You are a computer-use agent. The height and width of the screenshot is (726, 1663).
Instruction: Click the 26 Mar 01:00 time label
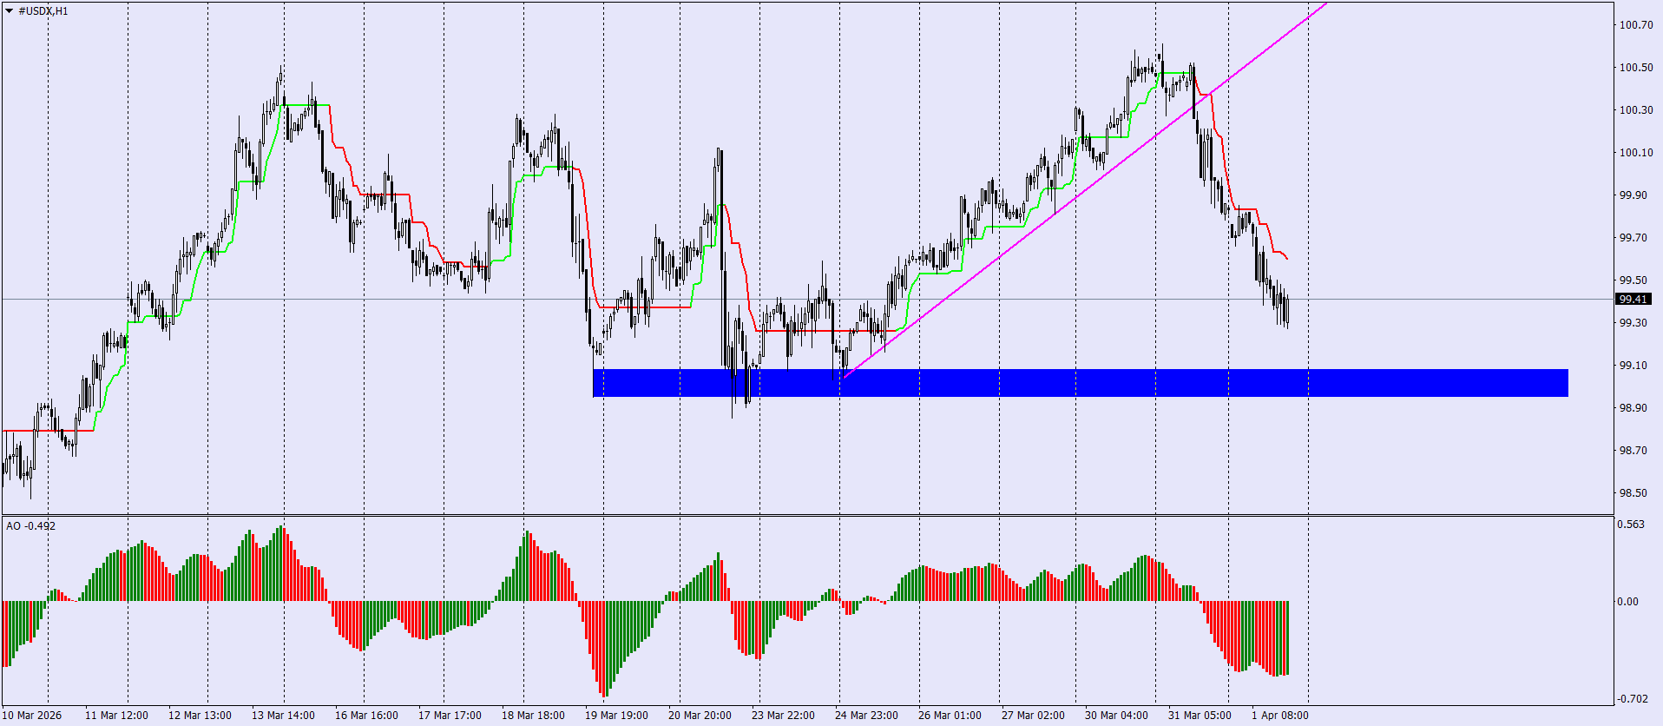[950, 716]
